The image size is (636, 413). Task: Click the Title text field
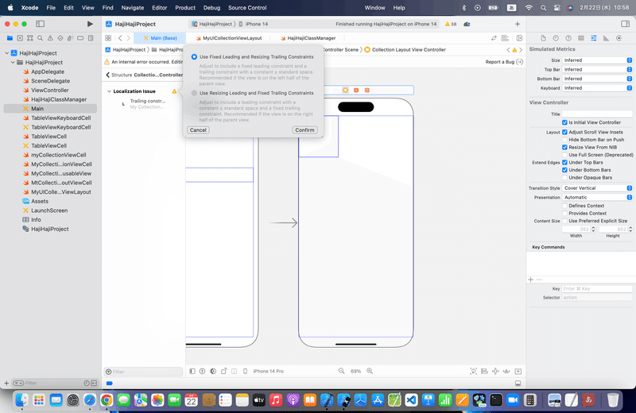[597, 114]
